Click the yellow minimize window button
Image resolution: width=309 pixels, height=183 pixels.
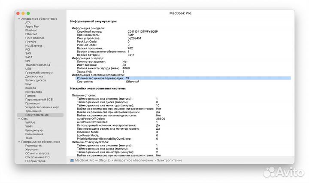[x=24, y=14]
